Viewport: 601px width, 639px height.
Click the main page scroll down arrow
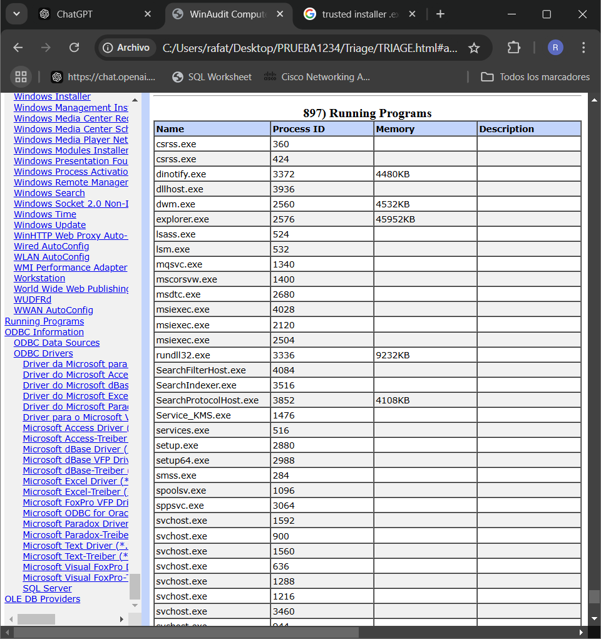click(595, 619)
